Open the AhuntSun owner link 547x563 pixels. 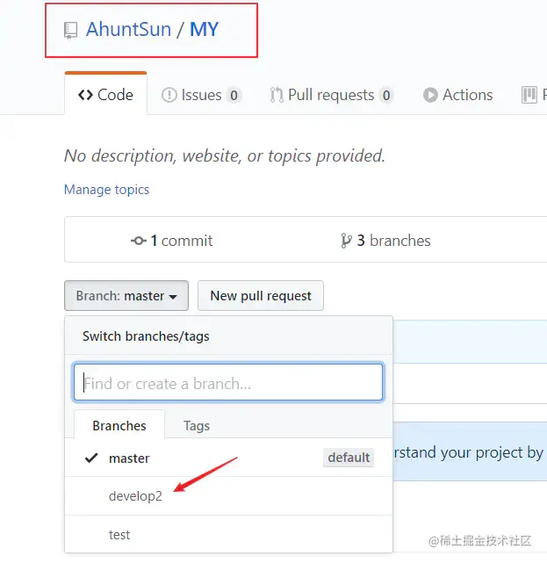click(x=128, y=30)
